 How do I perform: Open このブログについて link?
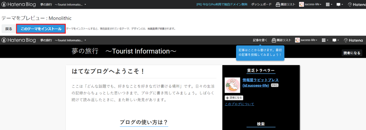click(239, 104)
